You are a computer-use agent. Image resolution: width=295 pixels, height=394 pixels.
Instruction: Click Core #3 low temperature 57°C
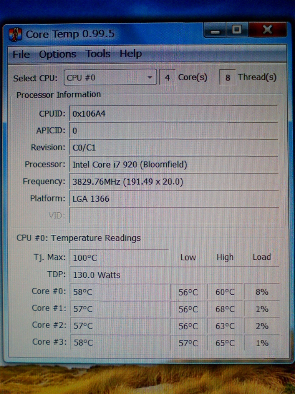click(x=188, y=343)
